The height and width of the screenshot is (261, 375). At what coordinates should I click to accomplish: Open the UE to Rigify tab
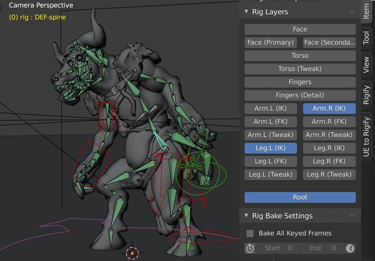point(366,136)
